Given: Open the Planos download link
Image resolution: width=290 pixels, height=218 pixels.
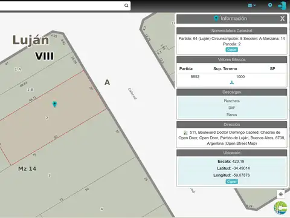Looking at the screenshot, I should click(x=231, y=114).
